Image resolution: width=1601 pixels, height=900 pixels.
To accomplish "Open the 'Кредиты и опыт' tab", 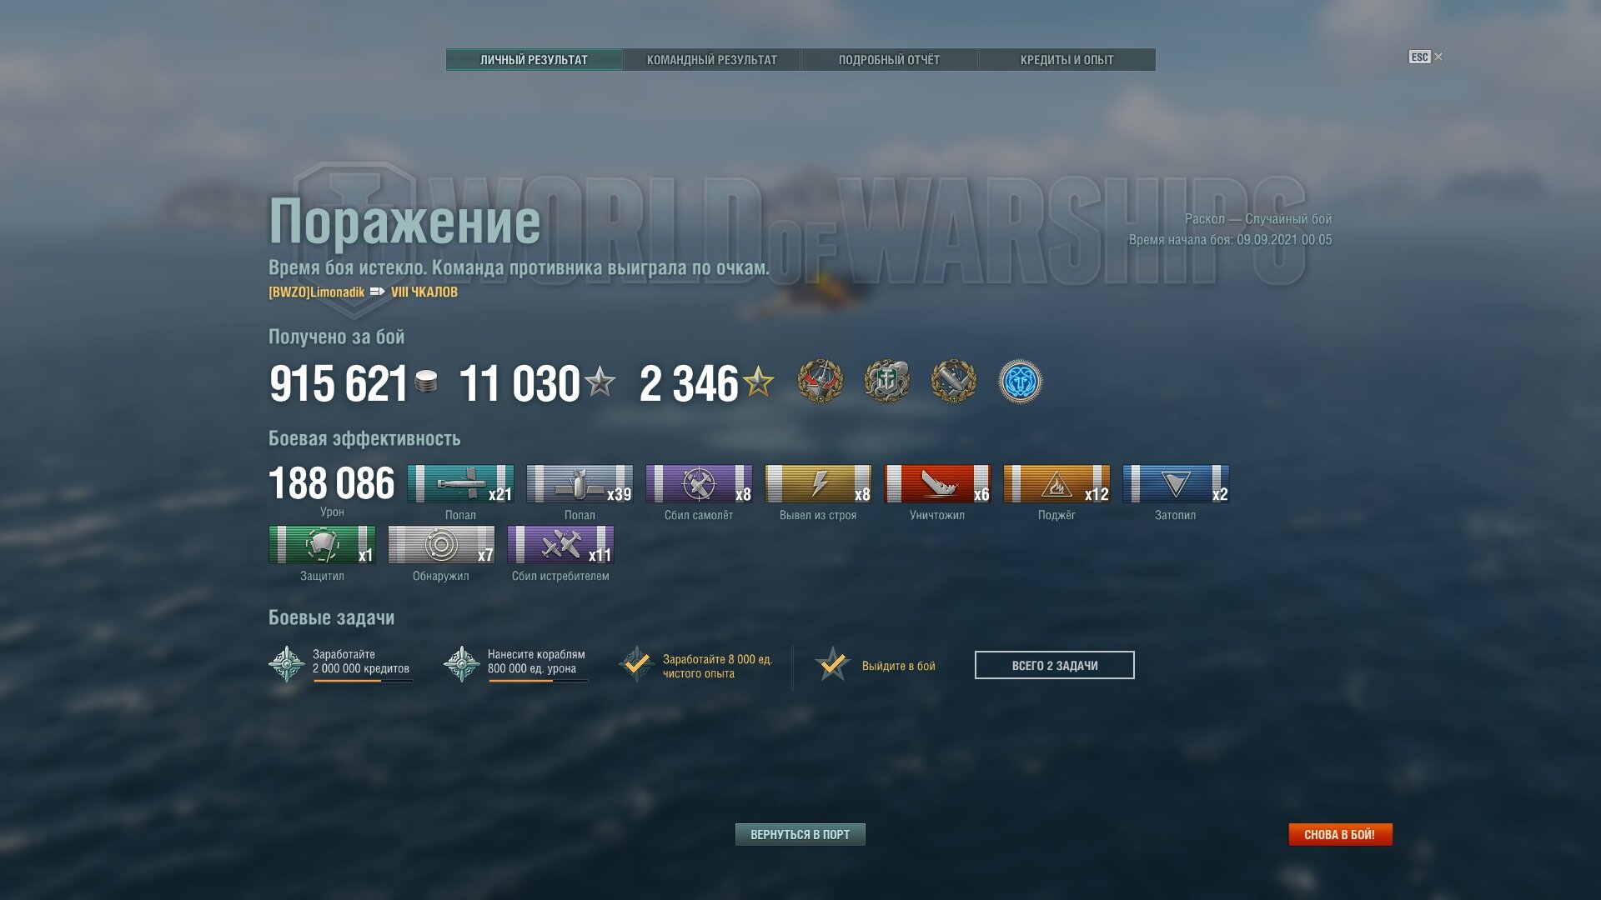I will tap(1066, 60).
